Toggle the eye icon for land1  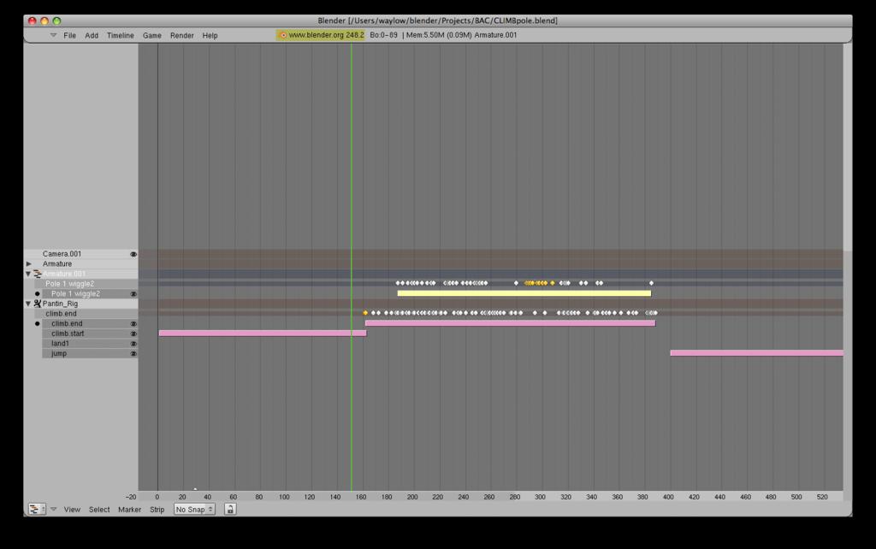click(x=133, y=344)
